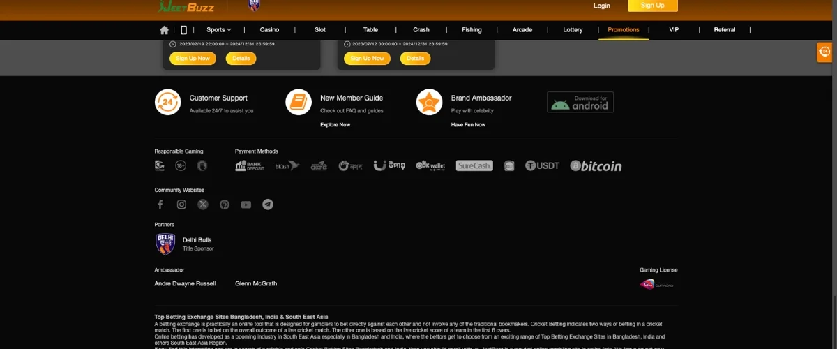837x349 pixels.
Task: Click the 24/7 live chat floating icon
Action: pos(824,52)
